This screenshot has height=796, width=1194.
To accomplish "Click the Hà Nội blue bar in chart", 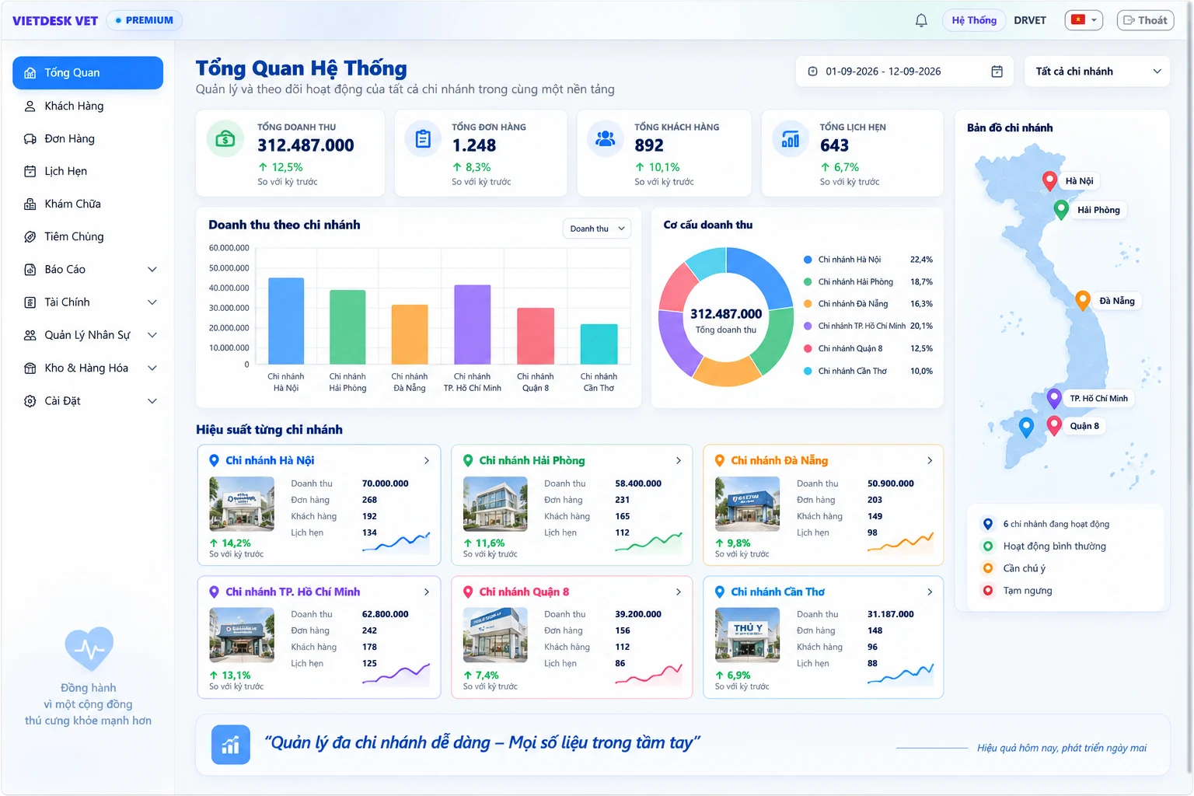I will [286, 321].
